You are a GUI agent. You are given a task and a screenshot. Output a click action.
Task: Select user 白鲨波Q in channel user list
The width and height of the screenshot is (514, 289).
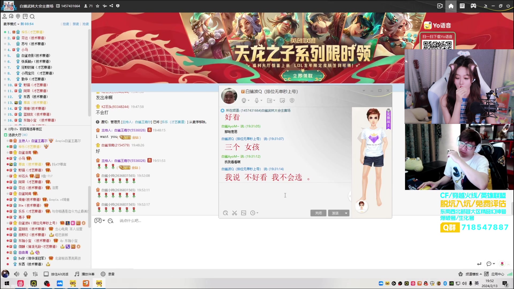pos(38,223)
